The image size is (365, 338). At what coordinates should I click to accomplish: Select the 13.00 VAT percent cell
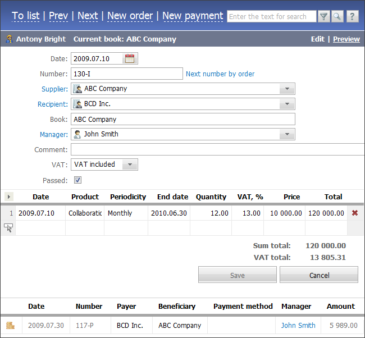[248, 213]
